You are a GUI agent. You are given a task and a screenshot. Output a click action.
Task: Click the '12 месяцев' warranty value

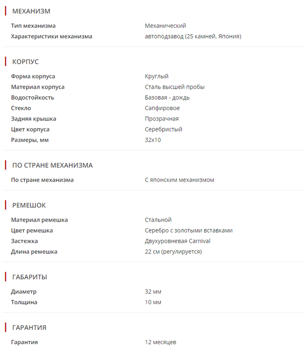click(161, 342)
